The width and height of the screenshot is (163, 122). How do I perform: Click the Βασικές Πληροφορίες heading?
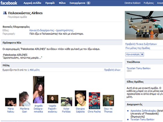point(16,27)
